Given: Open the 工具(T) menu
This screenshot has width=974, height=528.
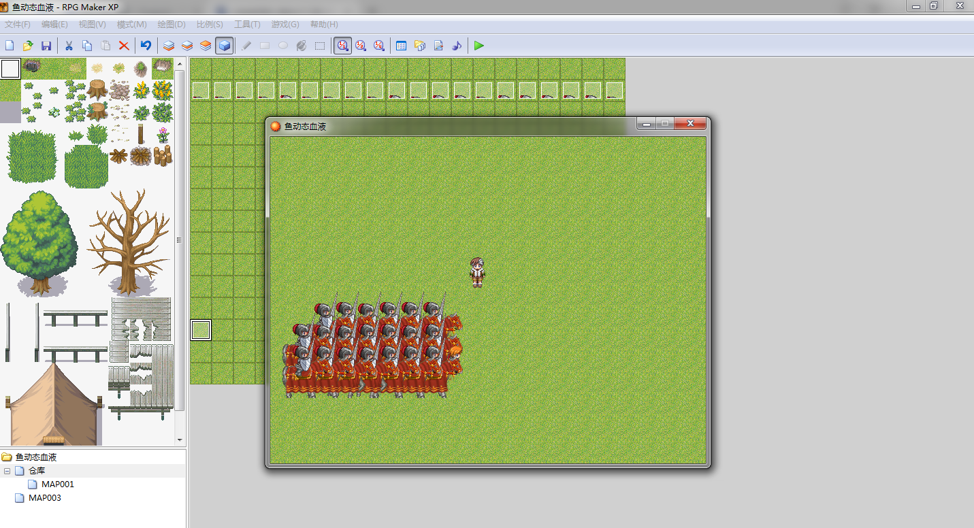Looking at the screenshot, I should tap(247, 24).
